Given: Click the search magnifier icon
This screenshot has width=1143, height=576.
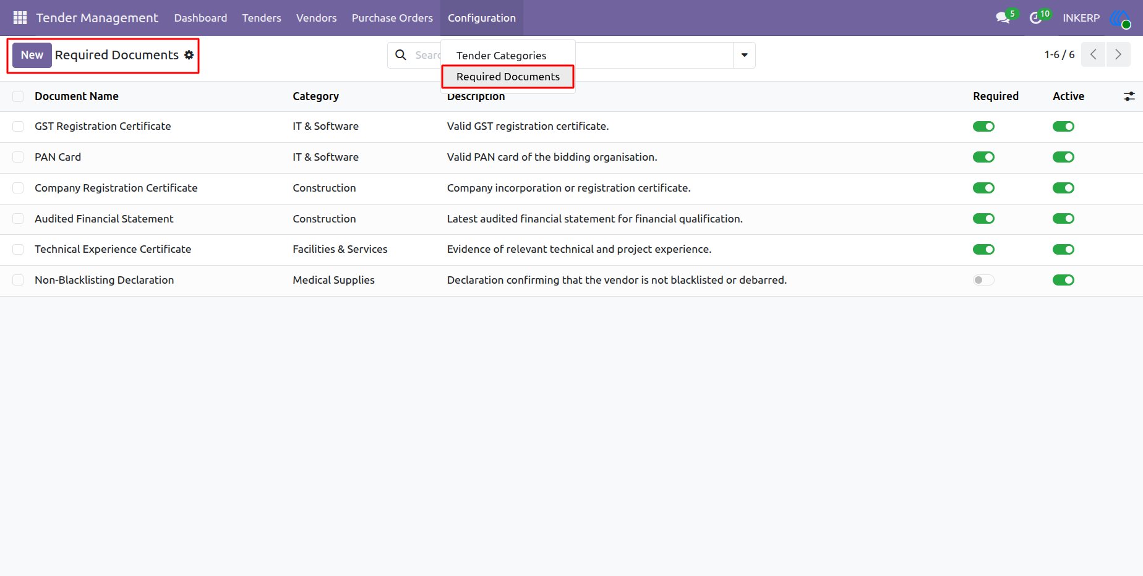Looking at the screenshot, I should tap(401, 55).
